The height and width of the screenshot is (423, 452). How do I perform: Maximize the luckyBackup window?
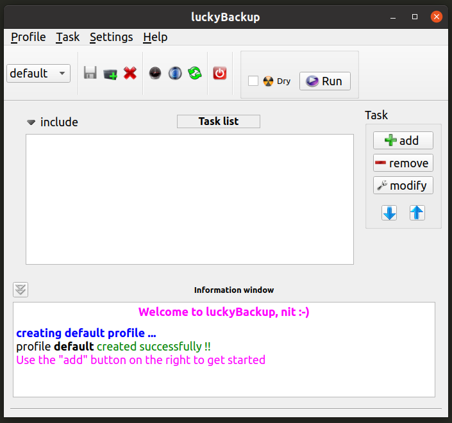(415, 17)
